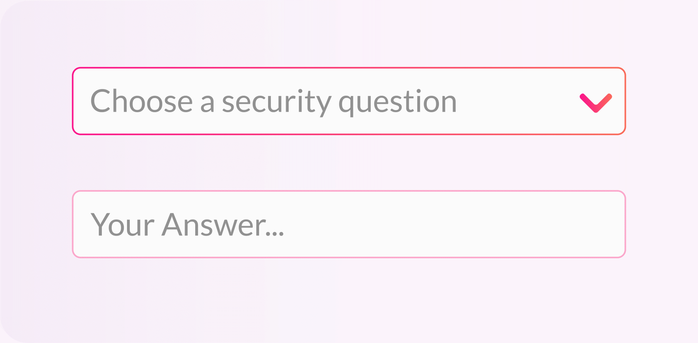Screen dimensions: 698x343
Task: Click the word 'Choose' in the selector
Action: pos(141,101)
